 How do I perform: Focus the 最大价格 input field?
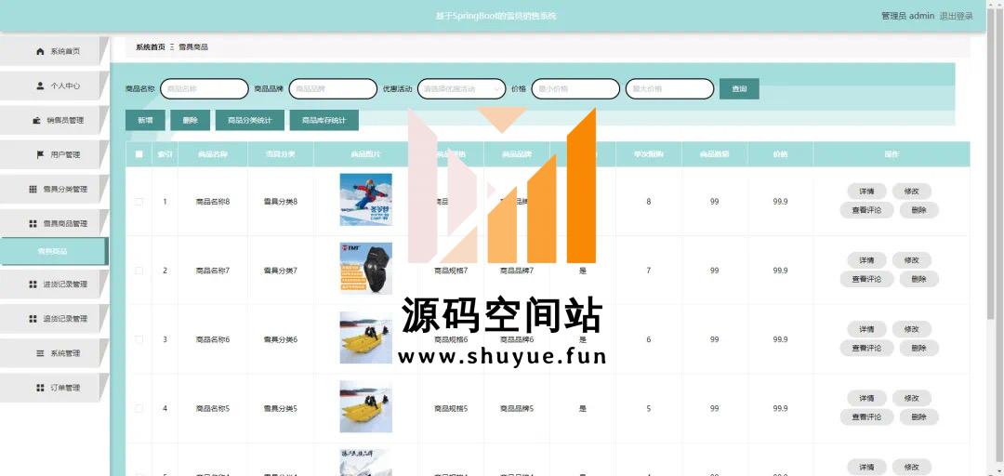[669, 89]
